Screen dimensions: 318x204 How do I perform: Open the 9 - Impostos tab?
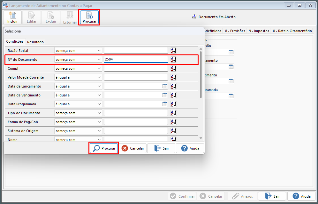click(259, 31)
